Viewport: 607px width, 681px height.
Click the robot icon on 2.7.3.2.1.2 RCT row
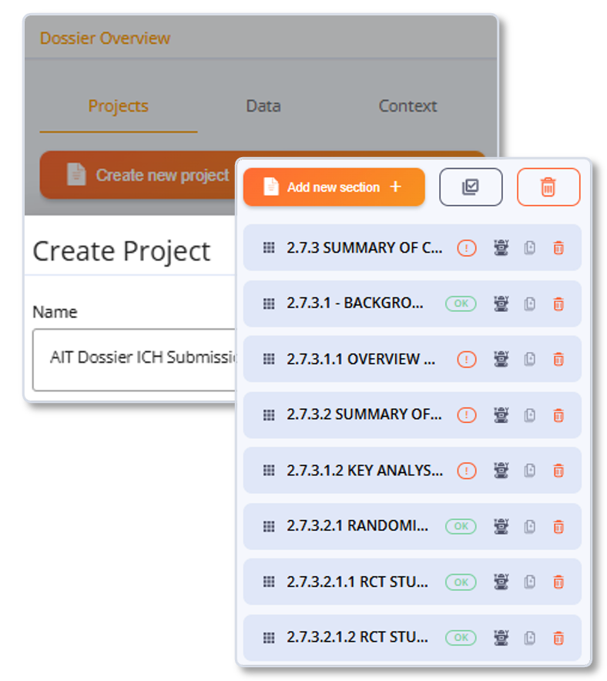click(x=501, y=638)
